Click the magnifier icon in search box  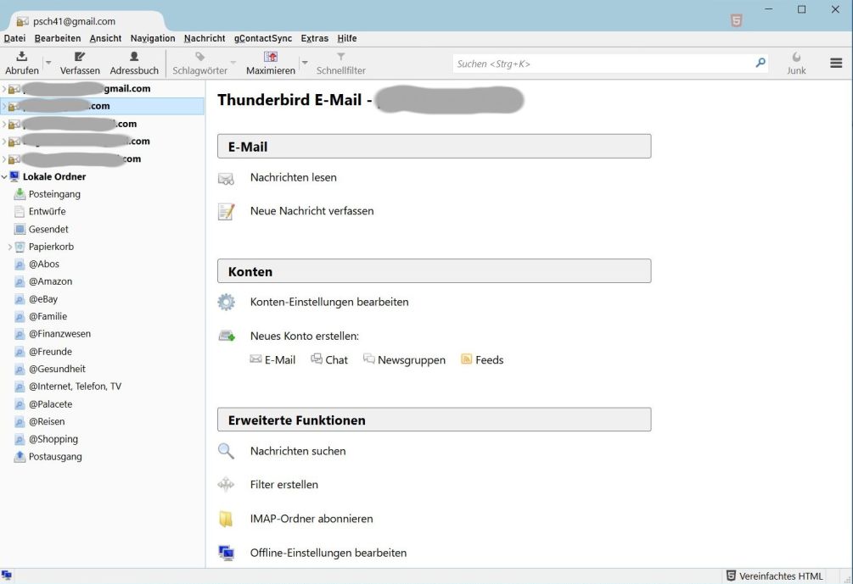[x=760, y=63]
